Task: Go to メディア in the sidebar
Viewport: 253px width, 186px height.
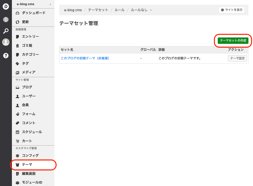Action: [x=28, y=73]
